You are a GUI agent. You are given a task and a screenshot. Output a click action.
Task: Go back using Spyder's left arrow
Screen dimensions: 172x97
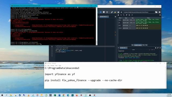click(118, 12)
